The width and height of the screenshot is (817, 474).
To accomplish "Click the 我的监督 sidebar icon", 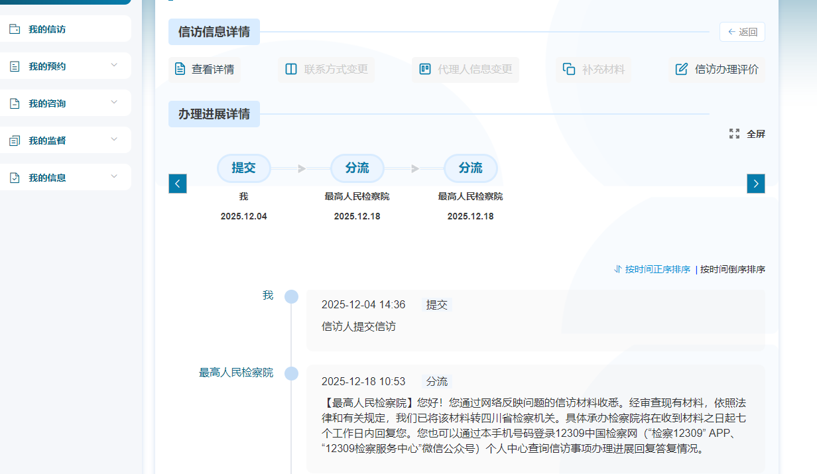I will [x=15, y=141].
